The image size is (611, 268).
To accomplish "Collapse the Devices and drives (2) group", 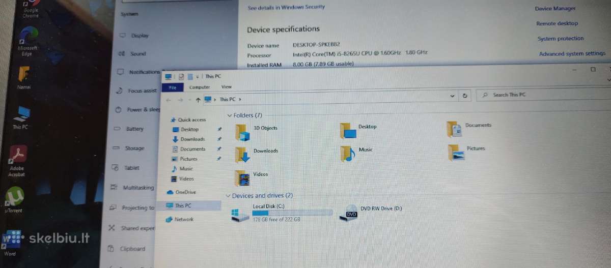I will point(228,196).
